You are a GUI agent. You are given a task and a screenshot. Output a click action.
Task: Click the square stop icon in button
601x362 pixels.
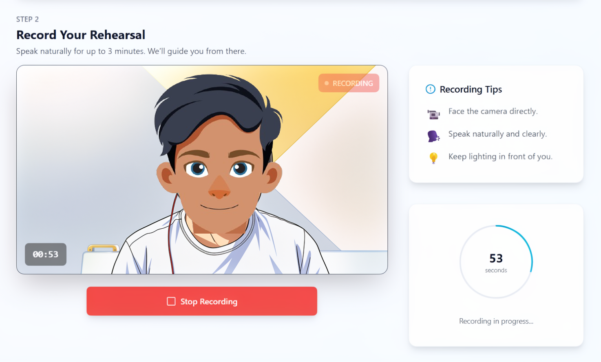coord(171,301)
